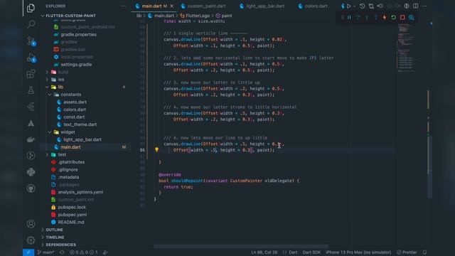Viewport: 455px width, 256px height.
Task: Trigger Flutter hot reload lightning icon
Action: pyautogui.click(x=385, y=17)
